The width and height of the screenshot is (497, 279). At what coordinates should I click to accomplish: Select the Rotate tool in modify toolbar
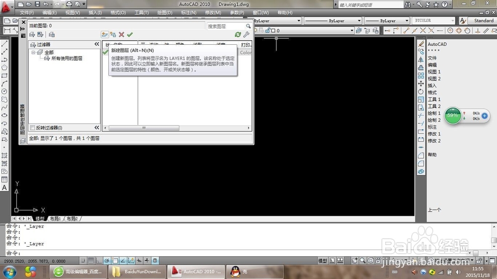pyautogui.click(x=421, y=91)
